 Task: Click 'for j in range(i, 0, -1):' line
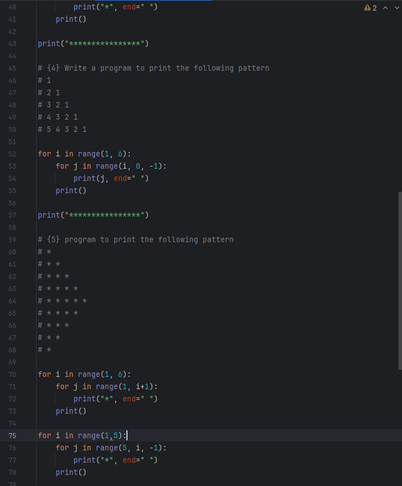click(x=111, y=166)
